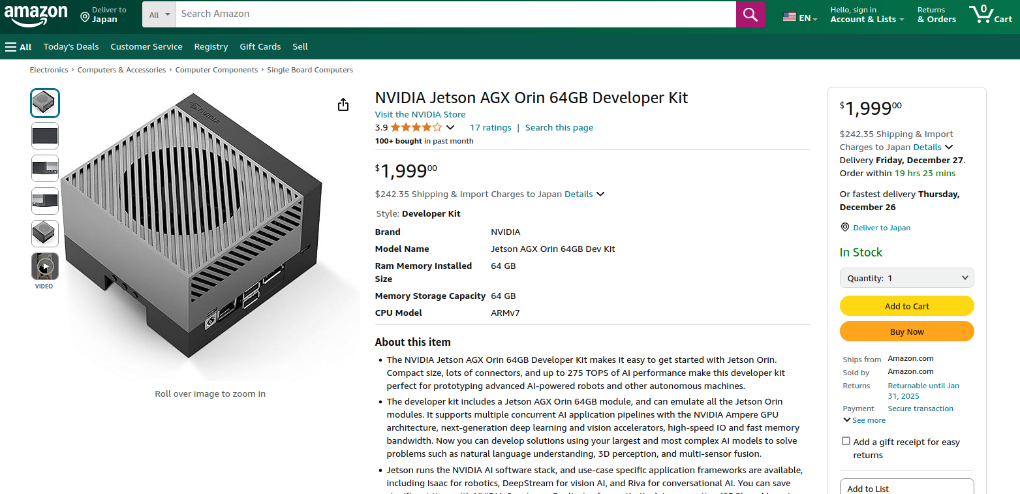Click the 'In Stock' text
This screenshot has height=494, width=1020.
[861, 253]
